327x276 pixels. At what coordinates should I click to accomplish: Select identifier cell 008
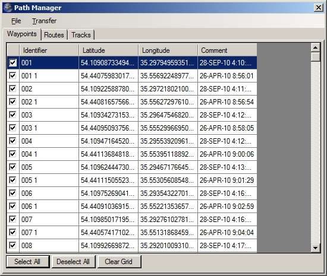[49, 245]
